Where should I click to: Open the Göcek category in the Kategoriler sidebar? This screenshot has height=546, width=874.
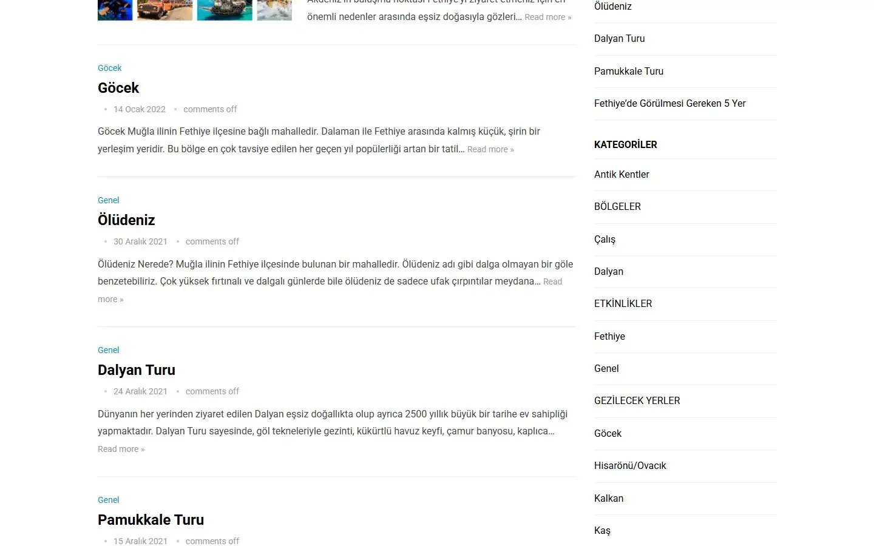pyautogui.click(x=608, y=433)
